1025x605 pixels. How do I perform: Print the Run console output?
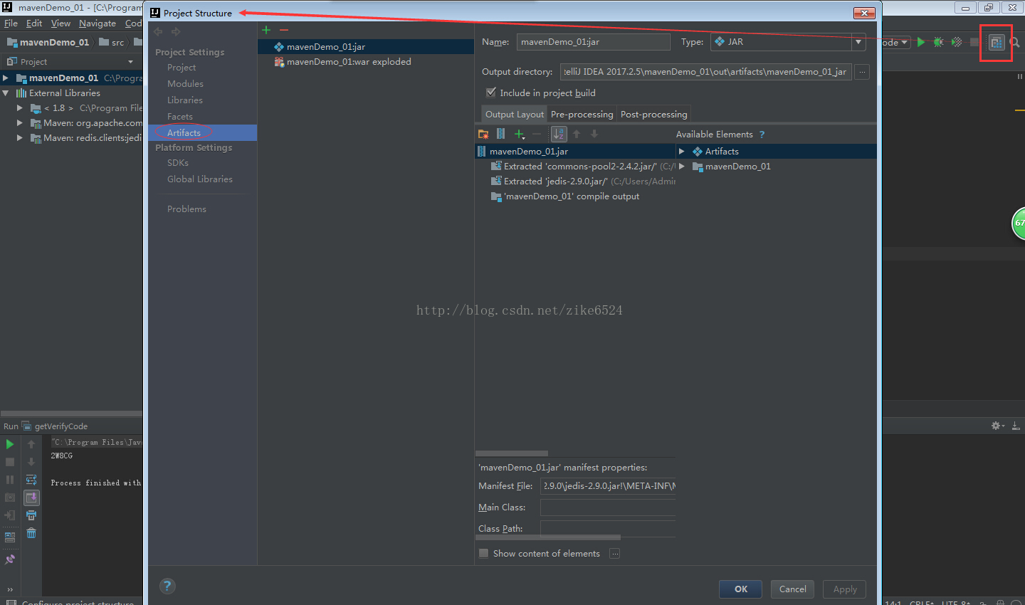point(31,515)
